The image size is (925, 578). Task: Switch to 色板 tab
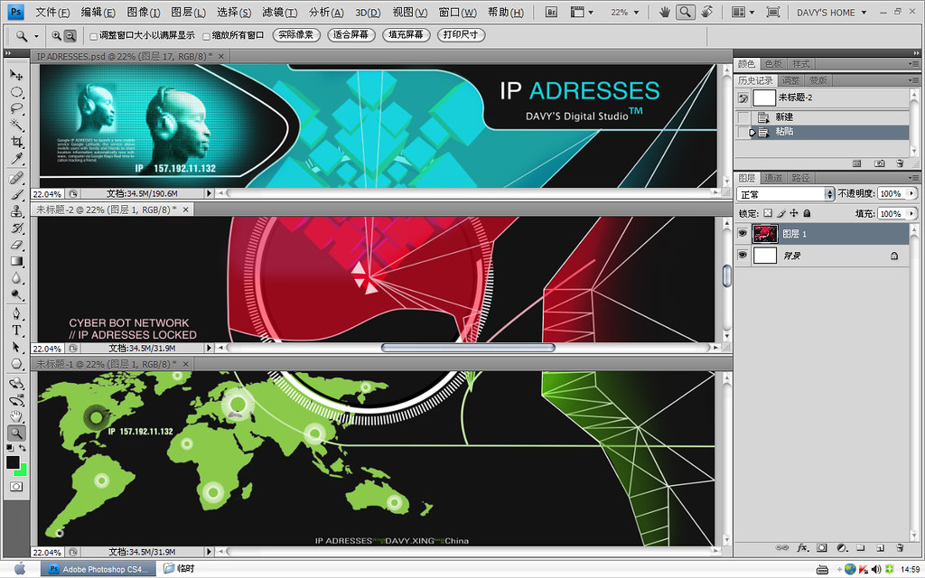pos(773,64)
